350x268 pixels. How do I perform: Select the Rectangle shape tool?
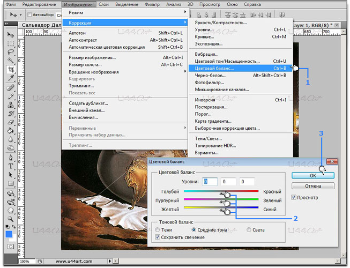tap(11, 183)
